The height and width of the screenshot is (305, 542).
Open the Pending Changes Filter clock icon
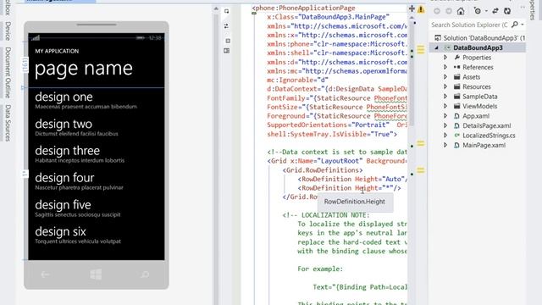478,11
